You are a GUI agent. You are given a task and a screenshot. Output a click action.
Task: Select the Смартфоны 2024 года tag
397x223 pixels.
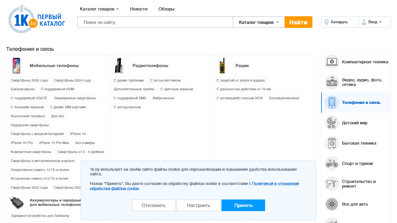tap(72, 80)
